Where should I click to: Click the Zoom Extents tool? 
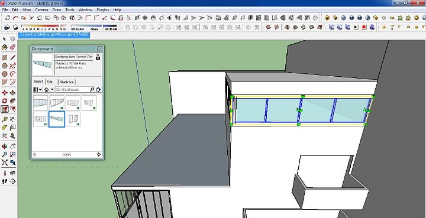pos(5,162)
